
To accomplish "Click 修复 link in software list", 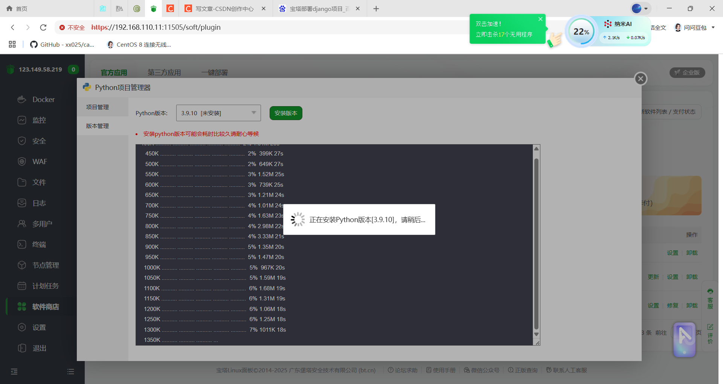I will pyautogui.click(x=673, y=305).
